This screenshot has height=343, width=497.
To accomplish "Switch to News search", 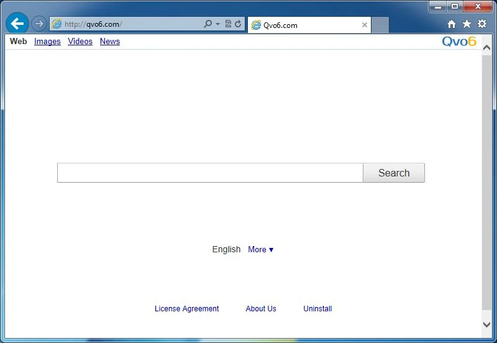I will [110, 42].
